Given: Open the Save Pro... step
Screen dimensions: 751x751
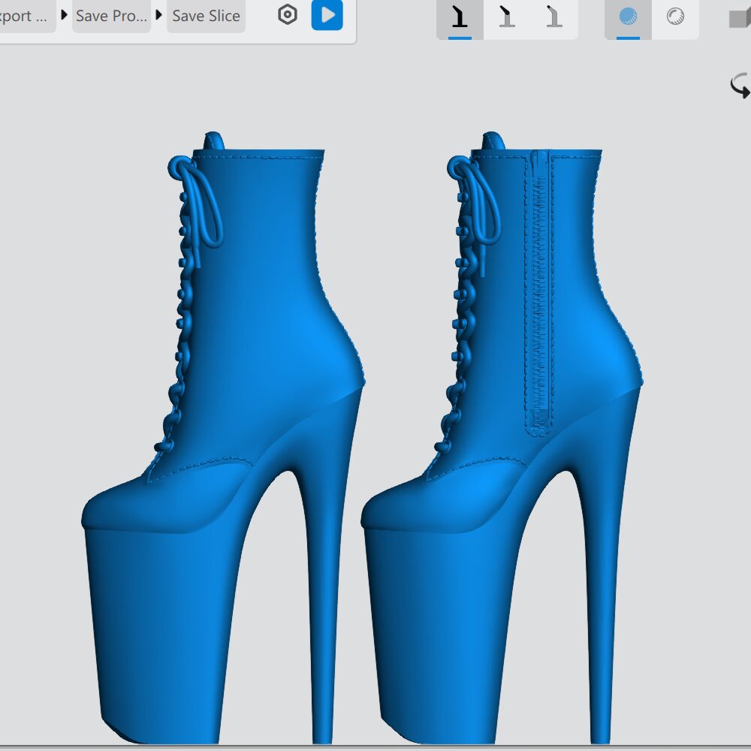Looking at the screenshot, I should (111, 16).
